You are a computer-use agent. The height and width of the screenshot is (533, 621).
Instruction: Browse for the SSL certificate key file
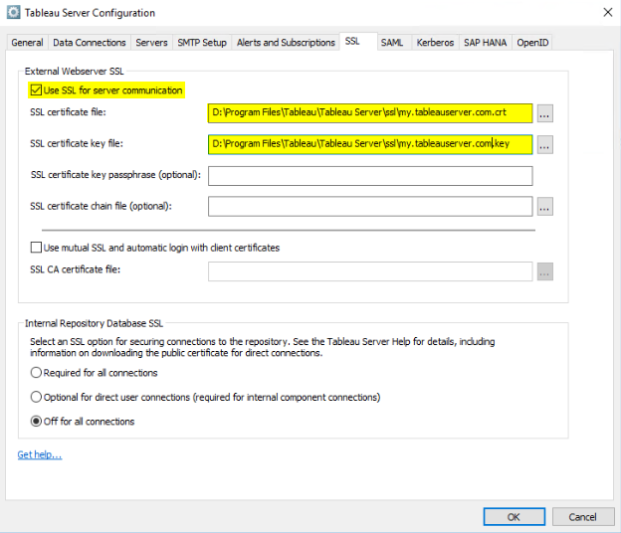545,145
